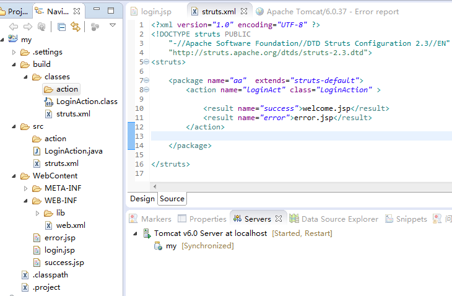Close the Navigator tab
Viewport: 452px width, 296px height.
tap(77, 11)
